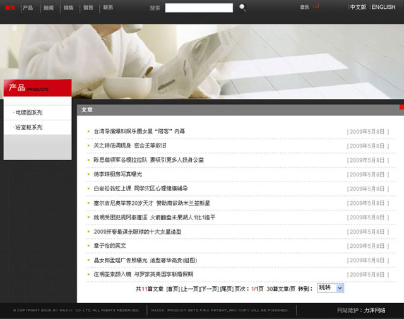This screenshot has height=319, width=404.
Task: Go to 新闻 in the top menu
Action: tap(49, 8)
